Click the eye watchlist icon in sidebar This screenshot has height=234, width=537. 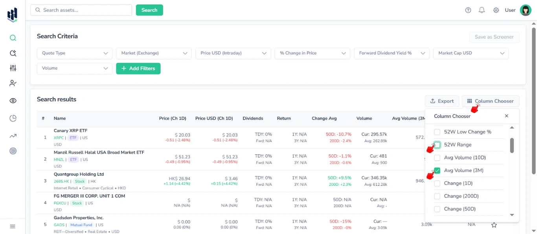click(x=13, y=101)
